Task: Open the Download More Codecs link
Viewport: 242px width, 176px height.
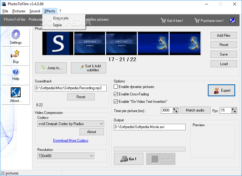Action: [71, 140]
